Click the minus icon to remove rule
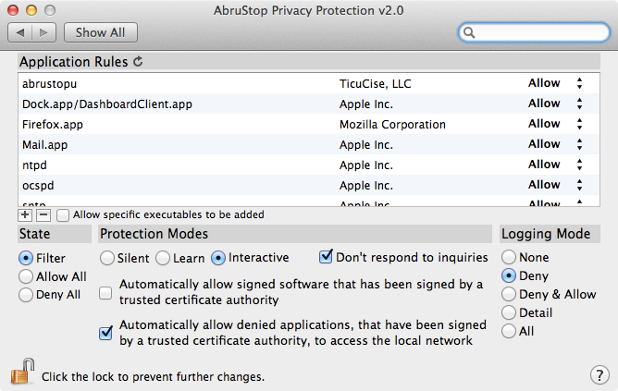Image resolution: width=618 pixels, height=391 pixels. point(43,215)
